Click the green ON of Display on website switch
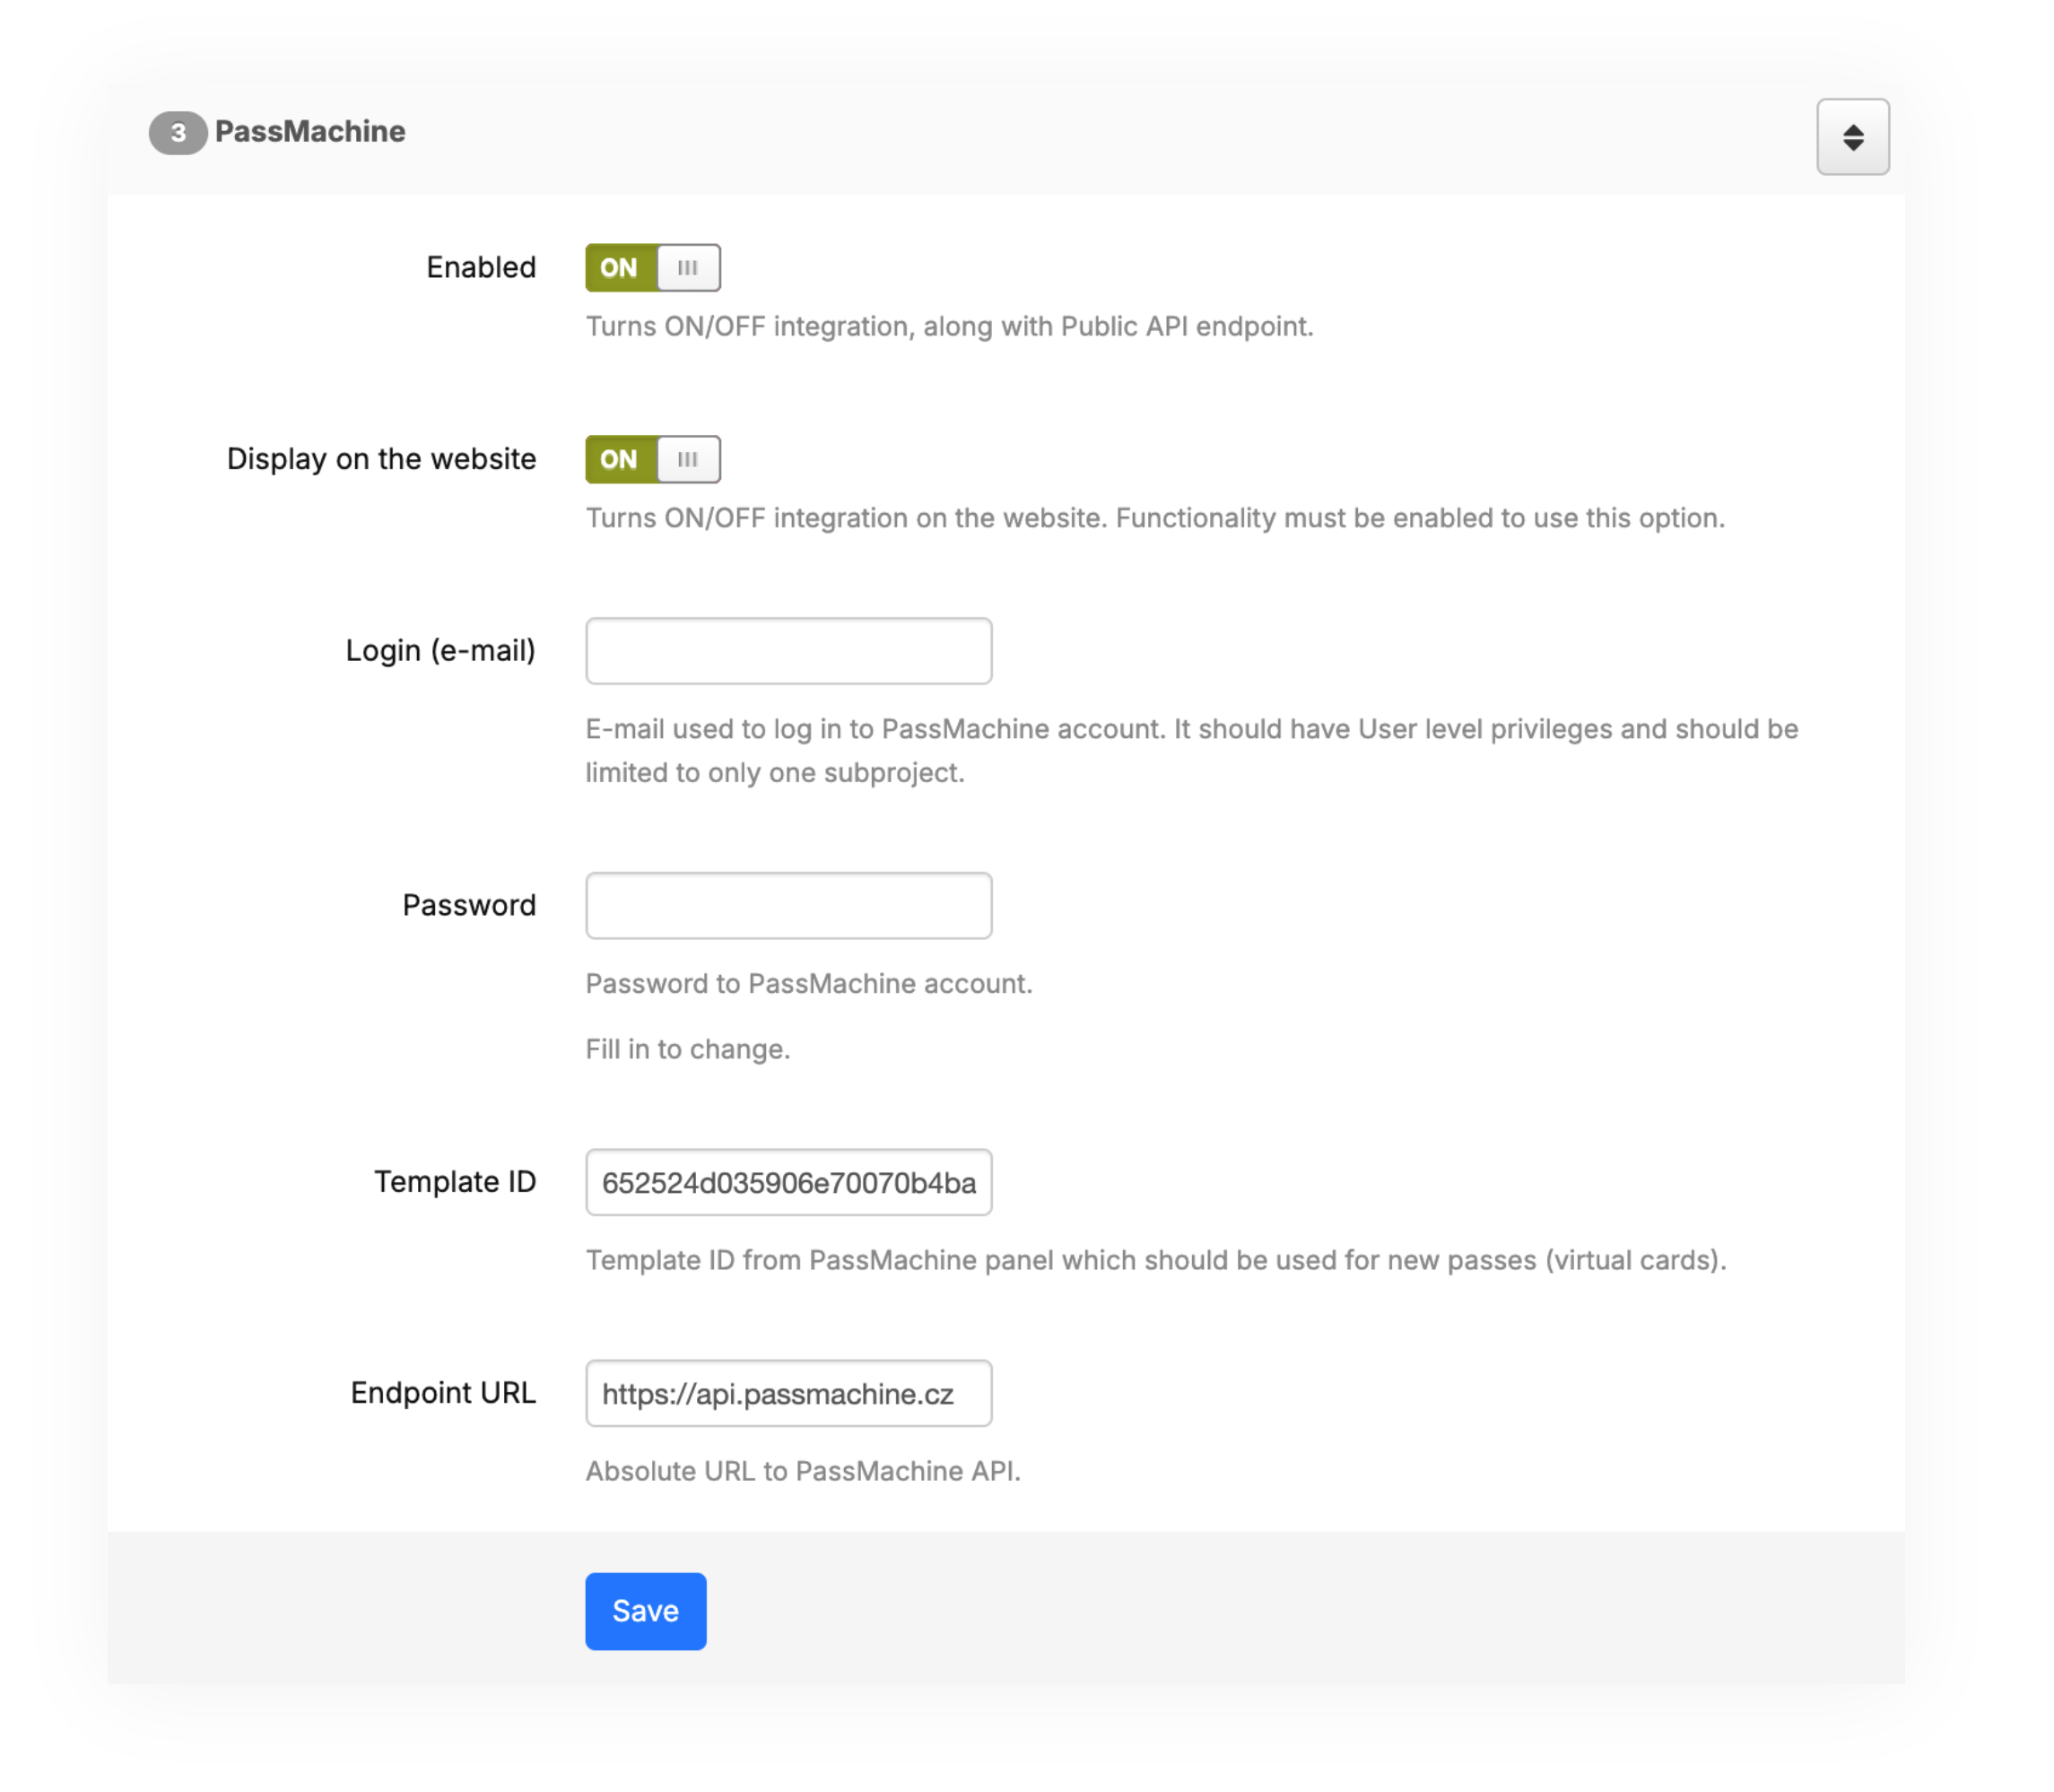Image resolution: width=2054 pixels, height=1792 pixels. click(619, 460)
